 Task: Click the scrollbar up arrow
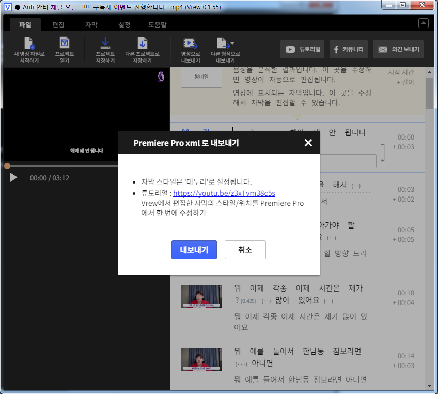click(429, 72)
